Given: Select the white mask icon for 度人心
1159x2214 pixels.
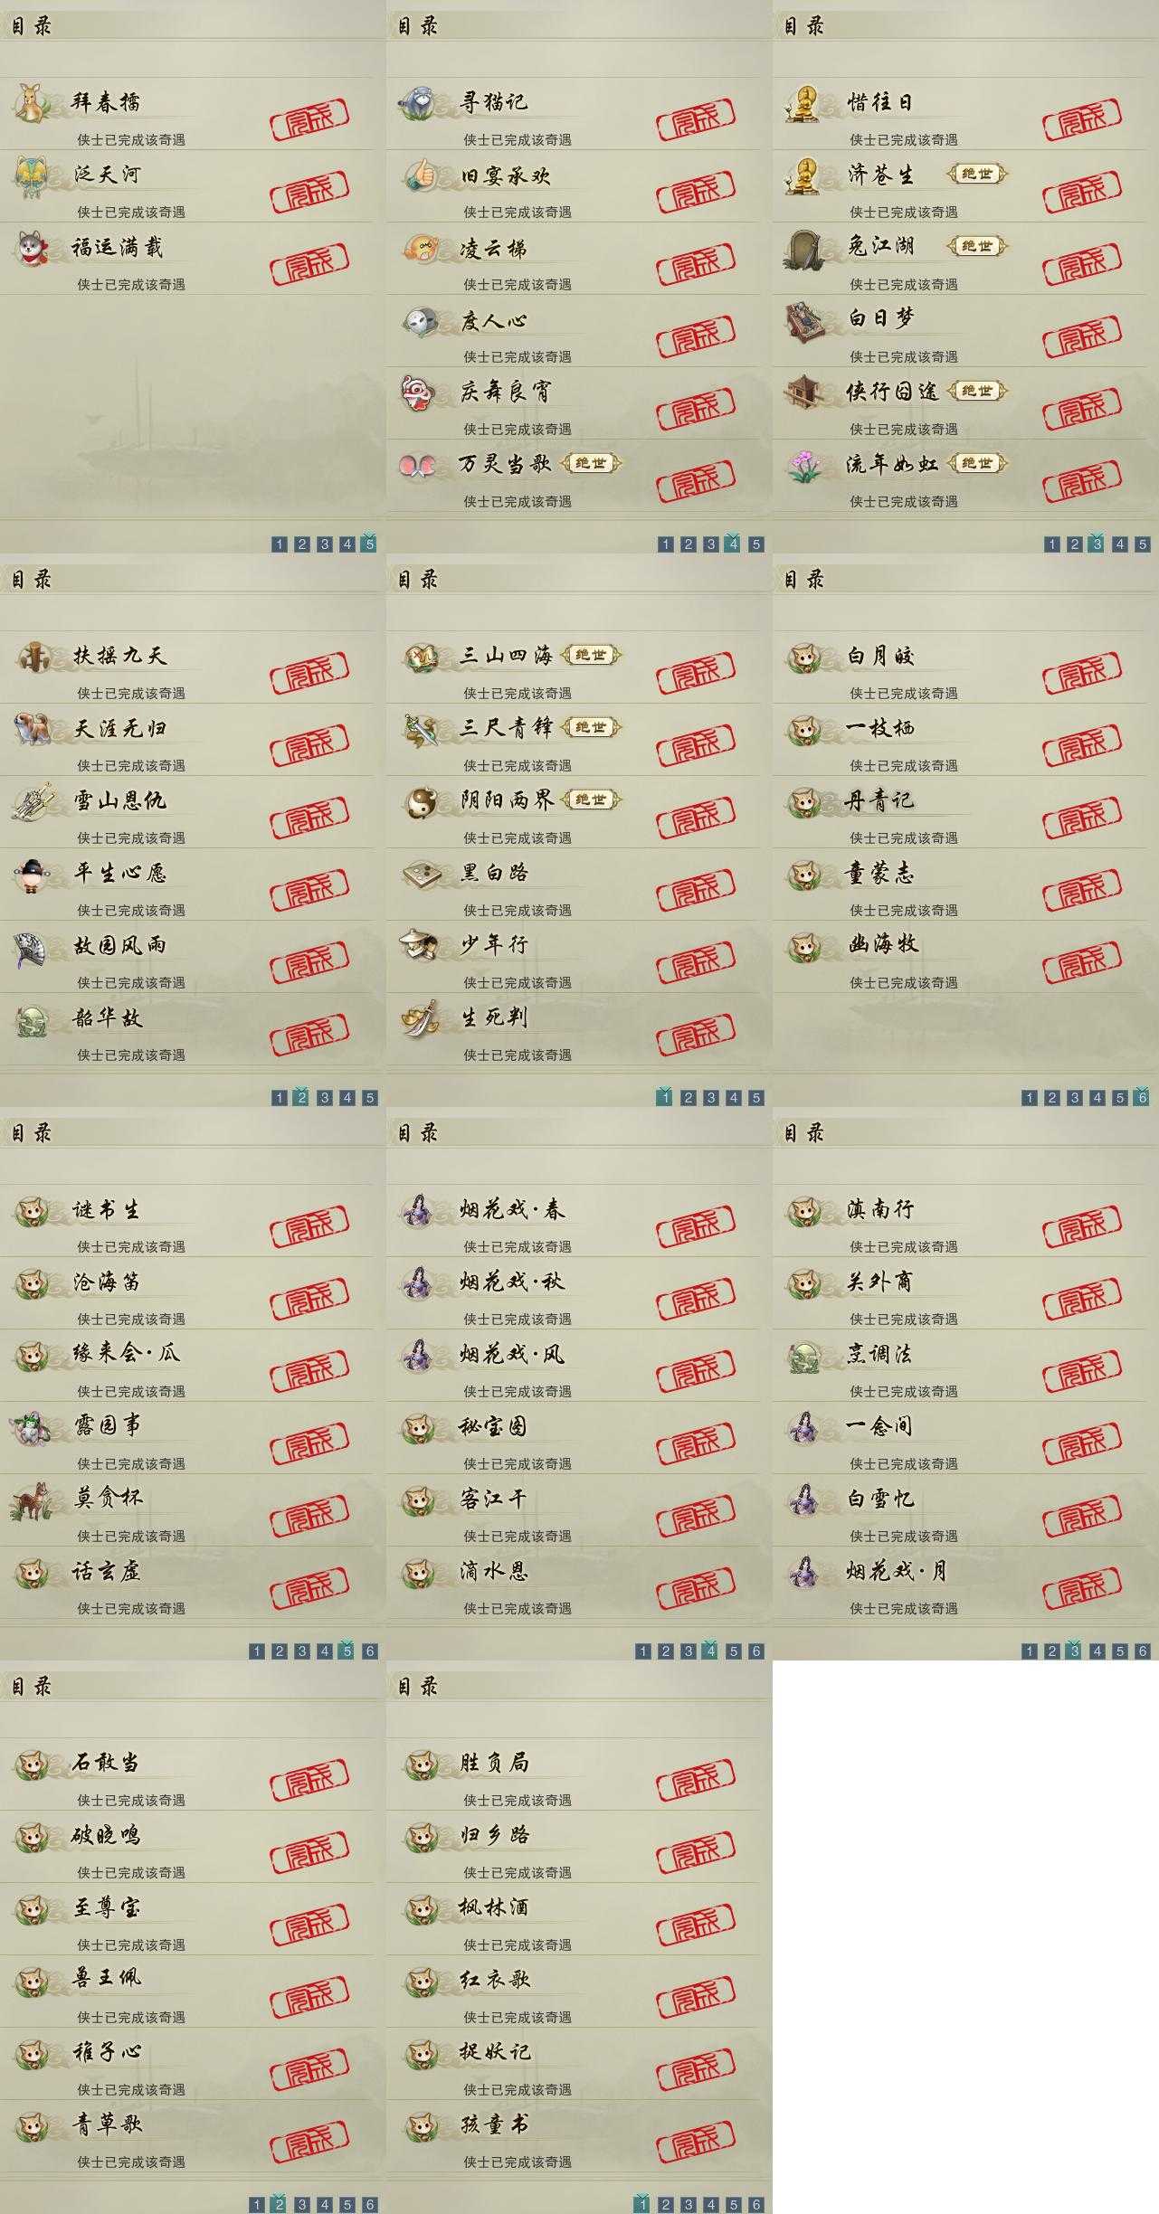Looking at the screenshot, I should (419, 319).
